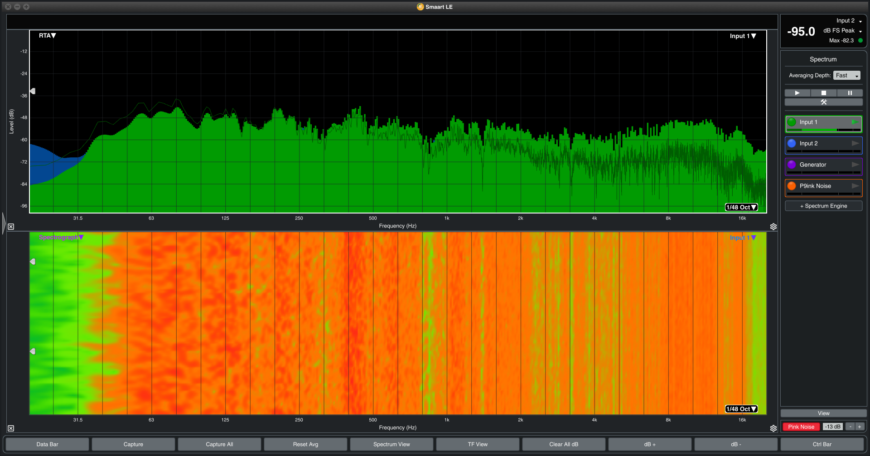The height and width of the screenshot is (456, 870).
Task: Pause all spectrum measurements
Action: click(850, 93)
